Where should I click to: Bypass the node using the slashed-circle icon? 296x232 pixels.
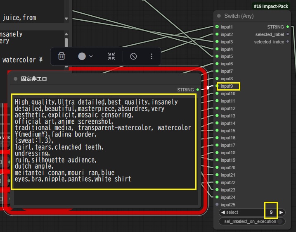click(133, 56)
